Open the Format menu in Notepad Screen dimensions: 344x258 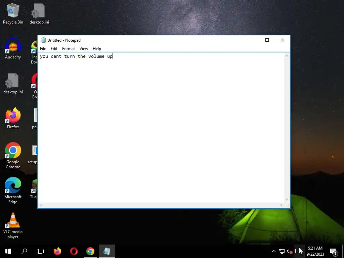tap(69, 49)
